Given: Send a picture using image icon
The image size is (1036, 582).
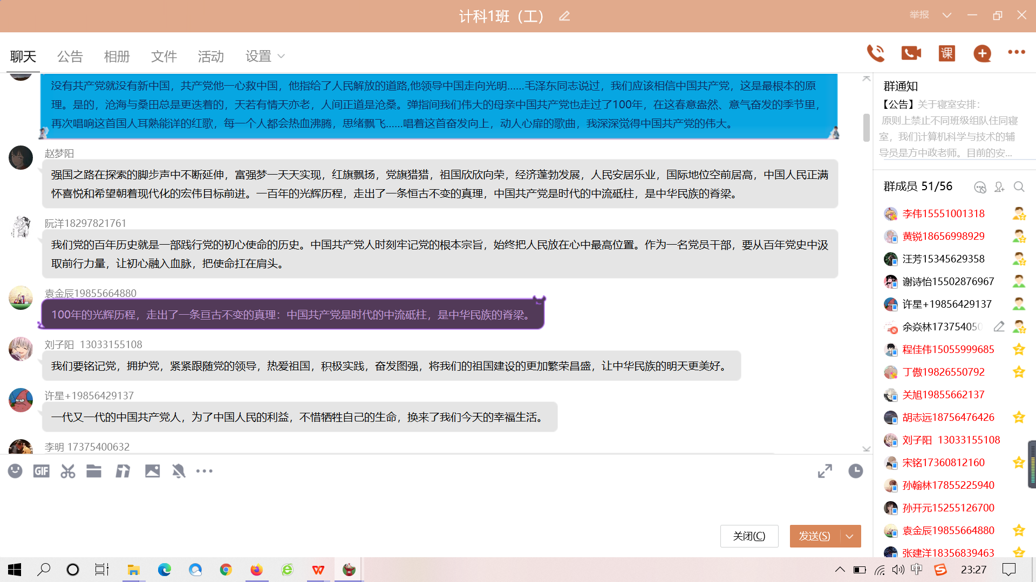Looking at the screenshot, I should tap(152, 471).
